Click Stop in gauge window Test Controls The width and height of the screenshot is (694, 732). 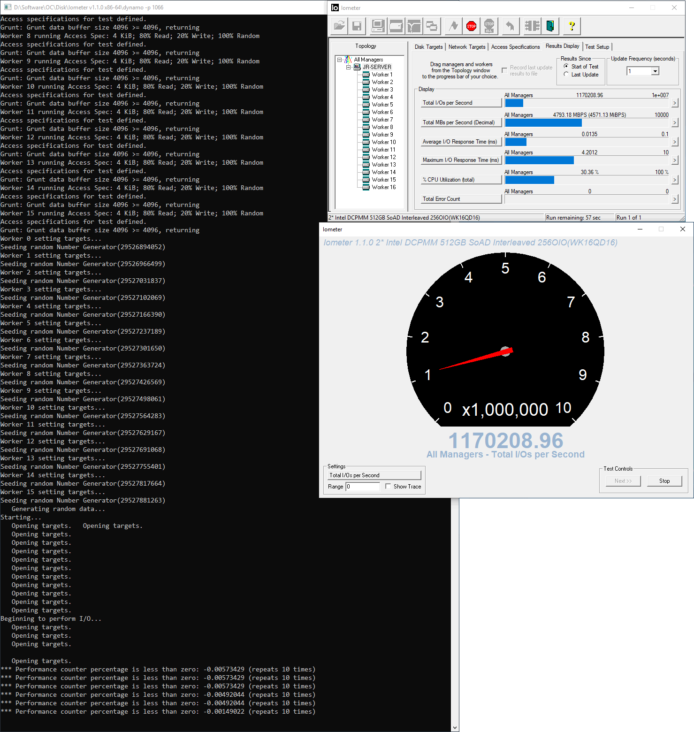click(664, 481)
